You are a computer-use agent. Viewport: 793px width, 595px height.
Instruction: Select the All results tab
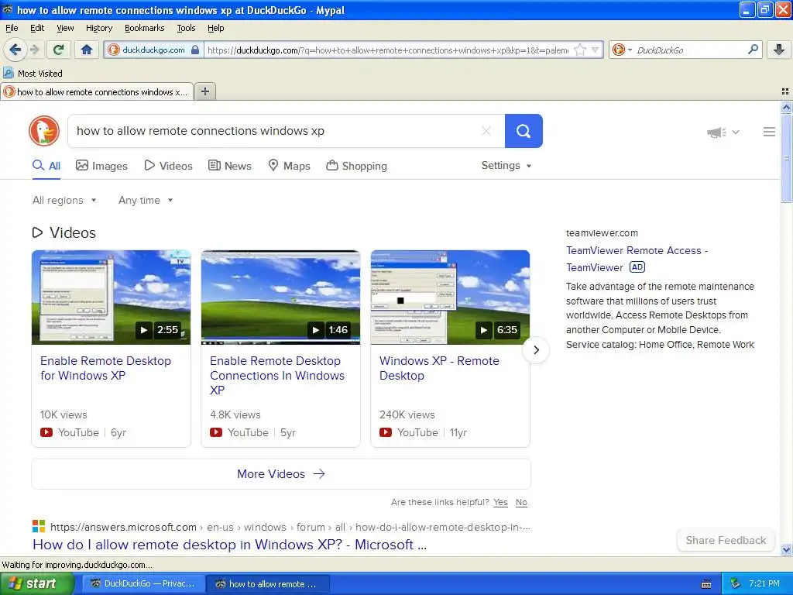click(x=46, y=166)
